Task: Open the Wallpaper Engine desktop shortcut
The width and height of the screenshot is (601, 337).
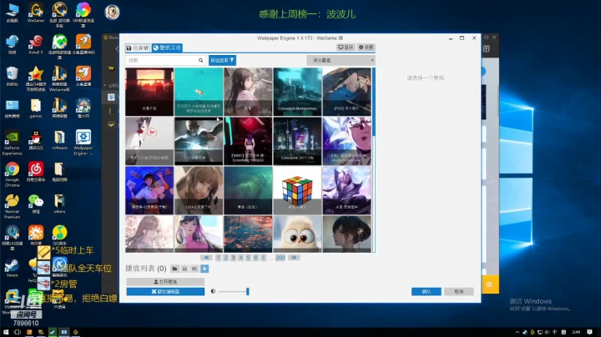Action: [x=83, y=143]
